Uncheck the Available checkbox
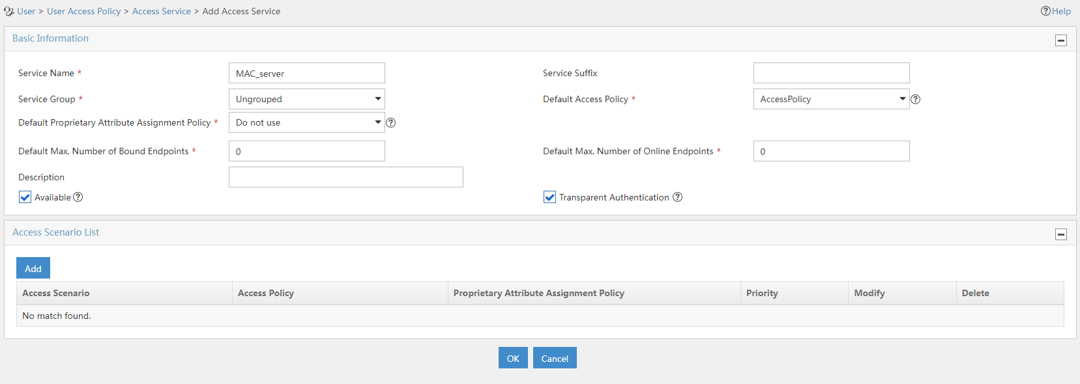Viewport: 1080px width, 384px height. [25, 197]
